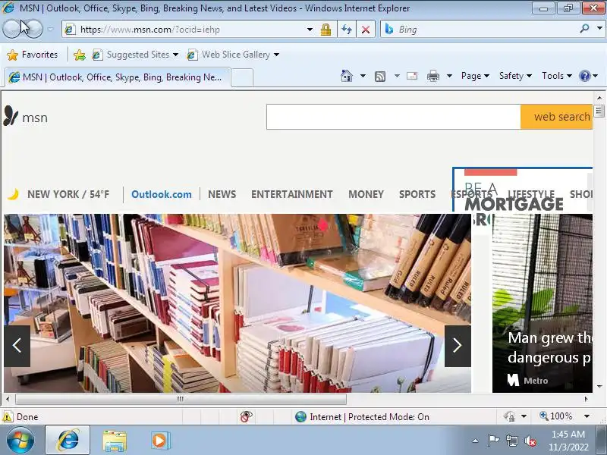Show hidden tray icons arrow
This screenshot has width=607, height=455.
pos(475,441)
